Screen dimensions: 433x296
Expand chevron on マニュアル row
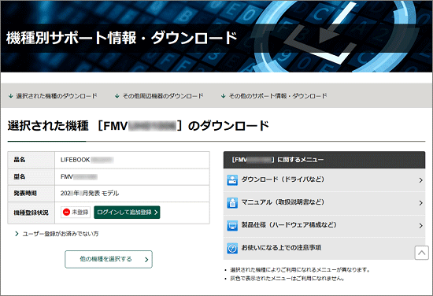tap(420, 202)
